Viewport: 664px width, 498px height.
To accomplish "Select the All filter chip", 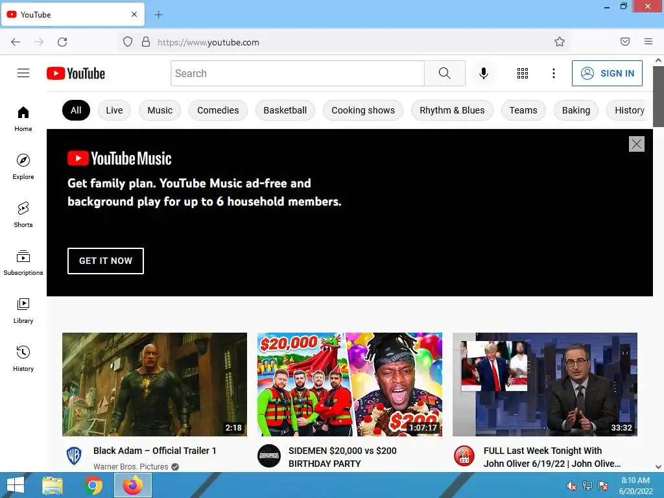I will (77, 110).
